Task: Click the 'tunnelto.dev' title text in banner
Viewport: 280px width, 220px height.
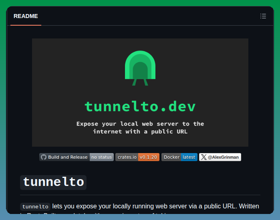Action: pyautogui.click(x=140, y=107)
